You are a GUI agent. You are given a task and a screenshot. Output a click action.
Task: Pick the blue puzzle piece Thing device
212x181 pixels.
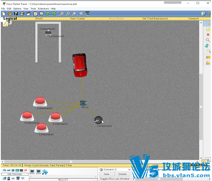tap(45, 172)
